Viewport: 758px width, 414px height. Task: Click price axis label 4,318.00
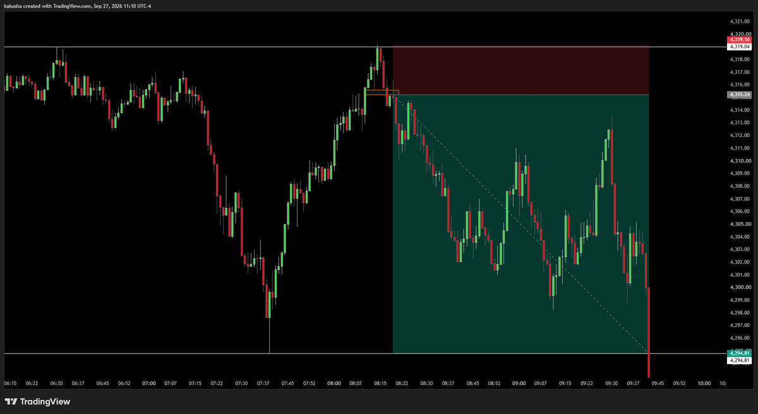[739, 59]
